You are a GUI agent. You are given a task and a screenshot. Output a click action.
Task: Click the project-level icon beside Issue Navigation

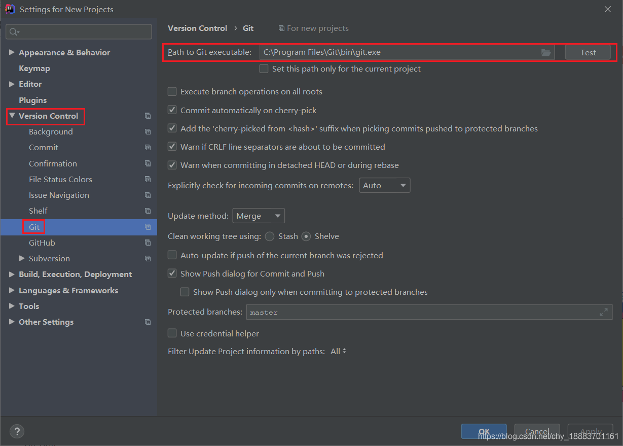pyautogui.click(x=148, y=195)
